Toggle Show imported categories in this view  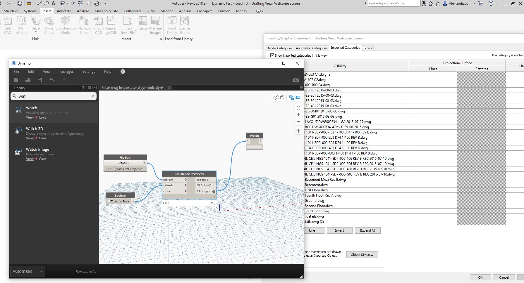click(272, 55)
